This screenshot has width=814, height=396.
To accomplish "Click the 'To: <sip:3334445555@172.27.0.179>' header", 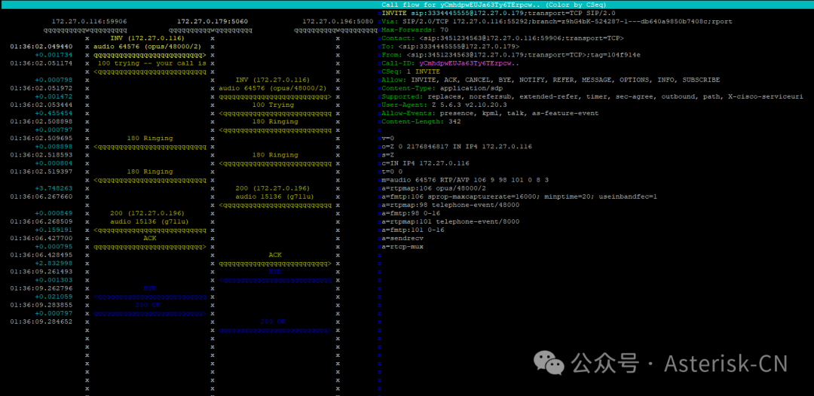I will [450, 47].
